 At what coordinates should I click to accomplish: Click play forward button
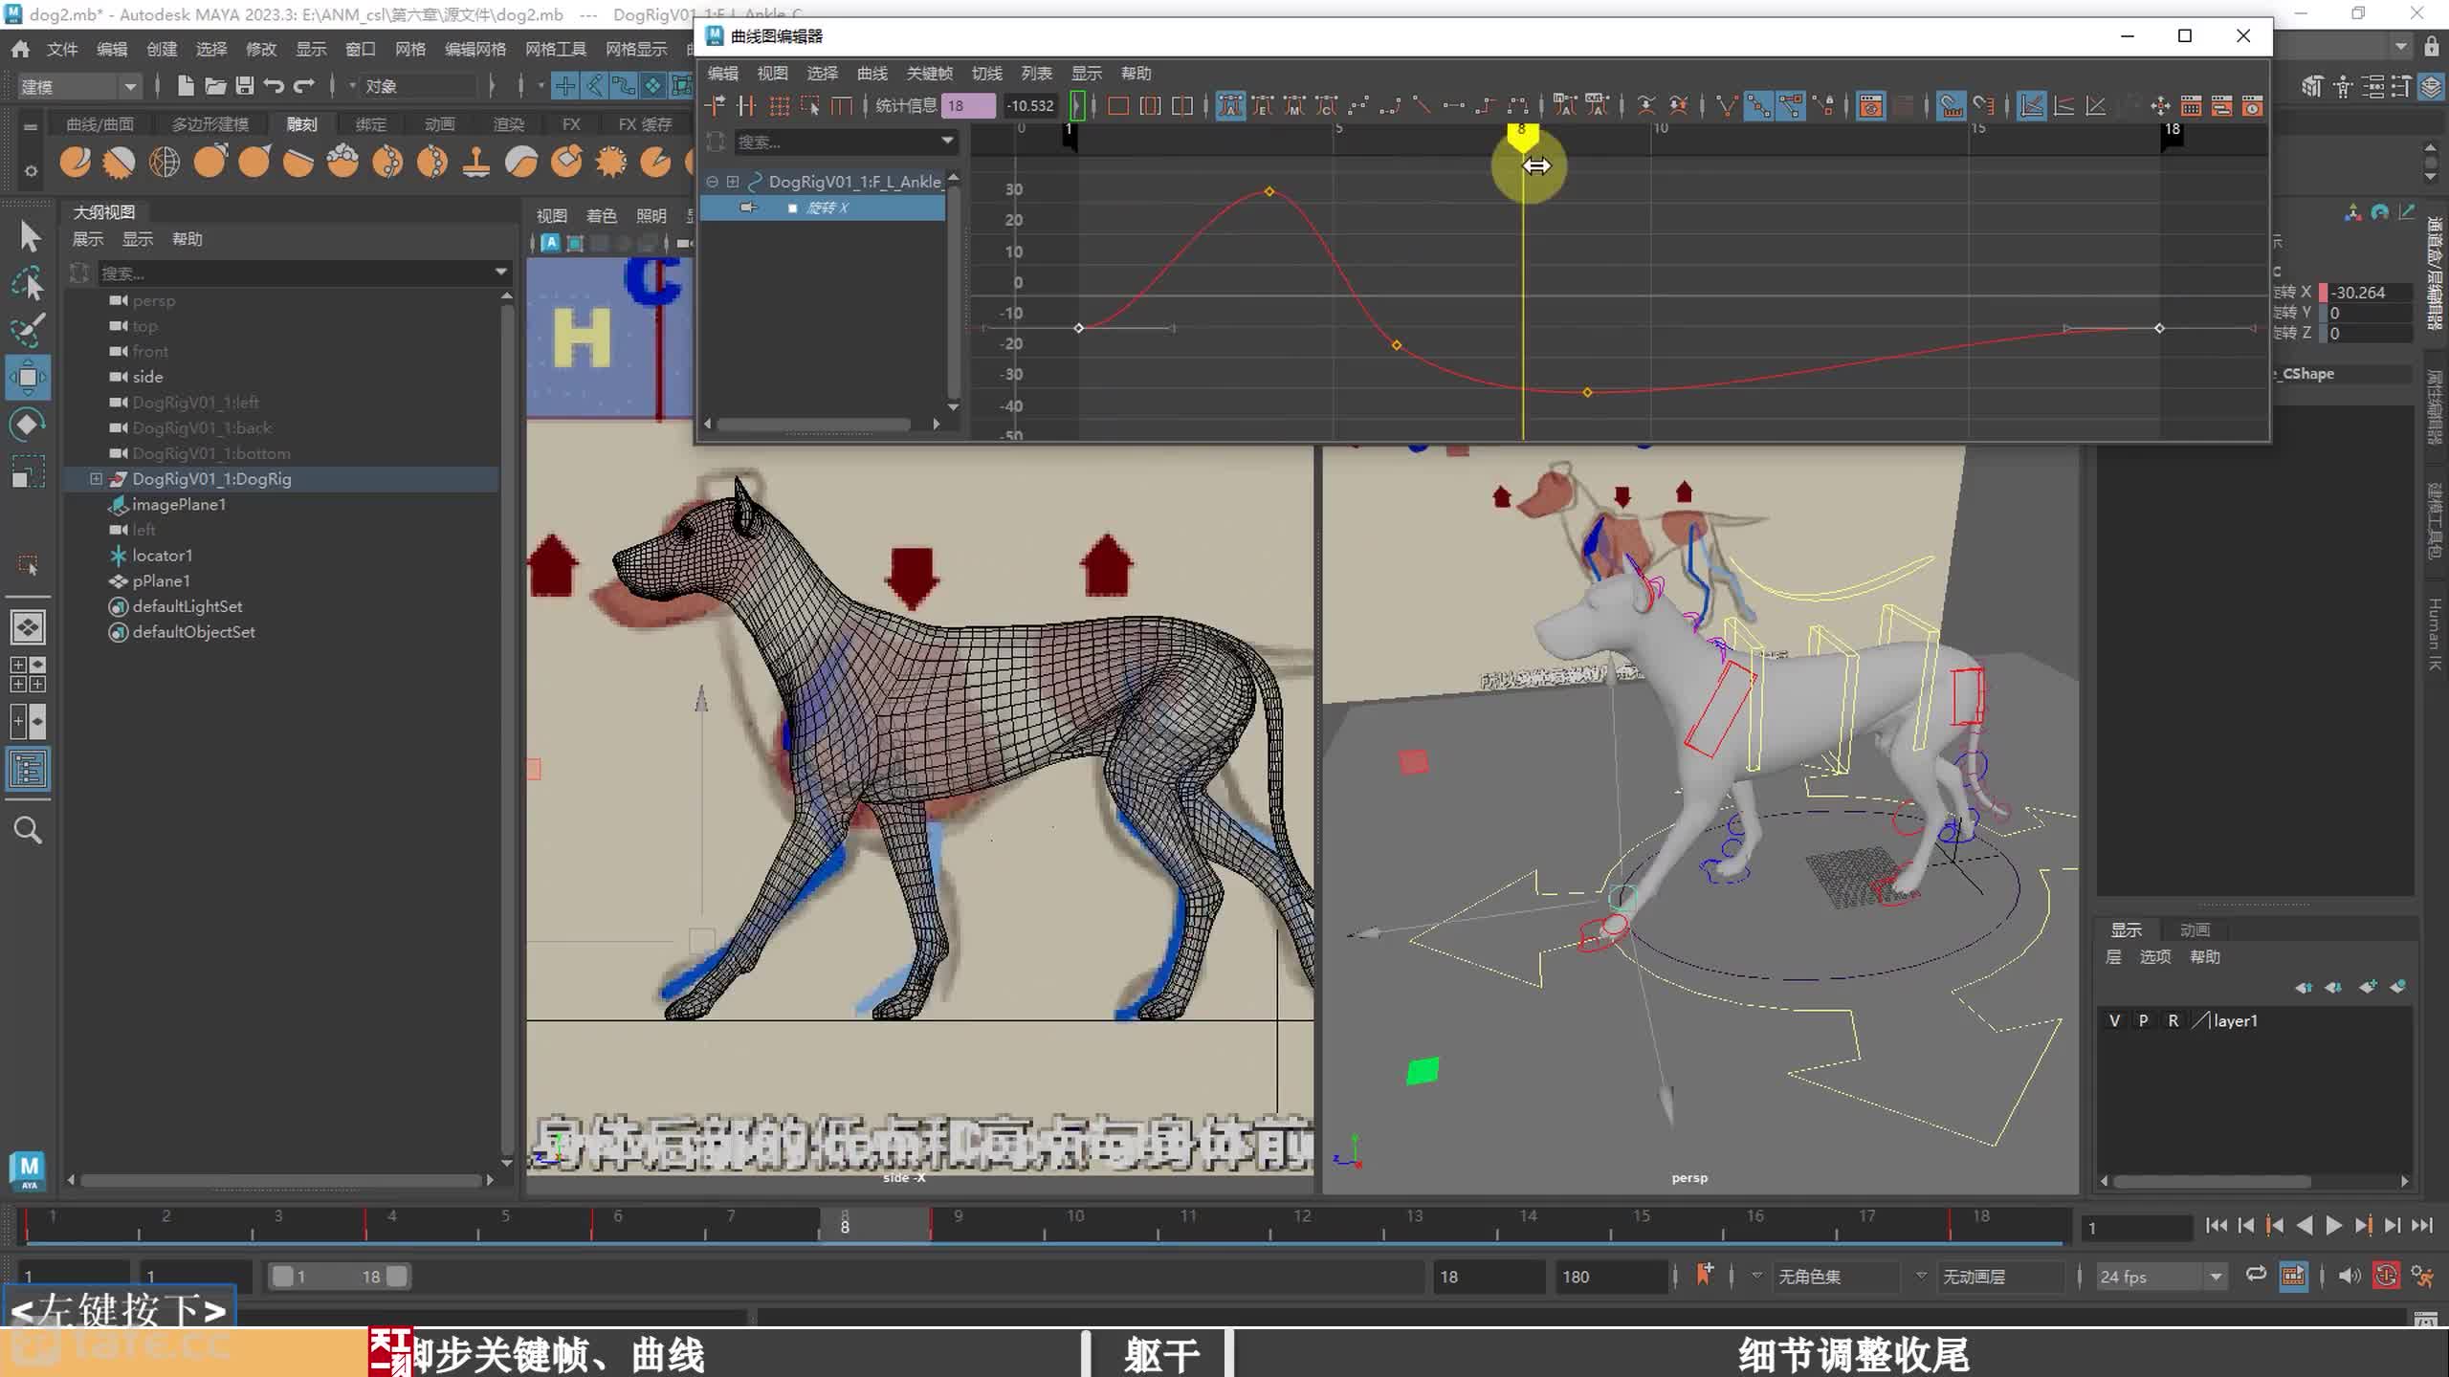[x=2334, y=1226]
